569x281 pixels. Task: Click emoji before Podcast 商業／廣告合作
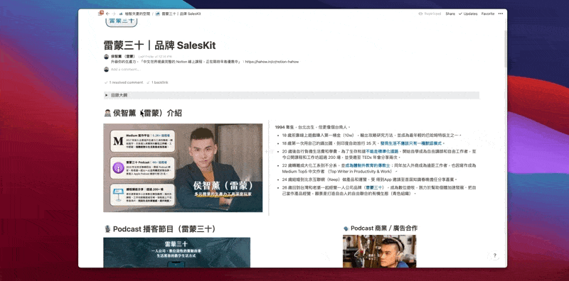tap(346, 228)
